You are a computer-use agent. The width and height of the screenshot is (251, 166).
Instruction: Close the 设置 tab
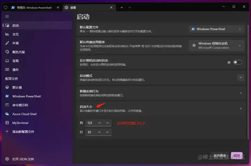[x=111, y=8]
